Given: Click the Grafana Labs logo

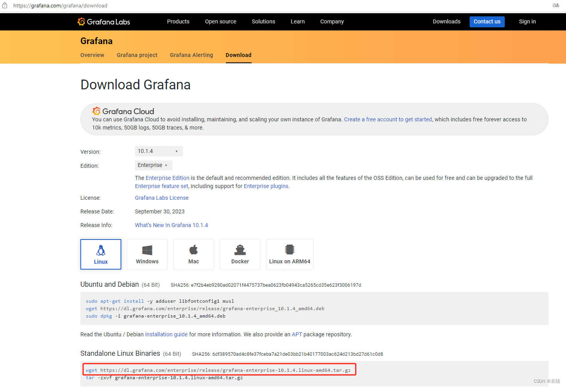Looking at the screenshot, I should [x=103, y=21].
